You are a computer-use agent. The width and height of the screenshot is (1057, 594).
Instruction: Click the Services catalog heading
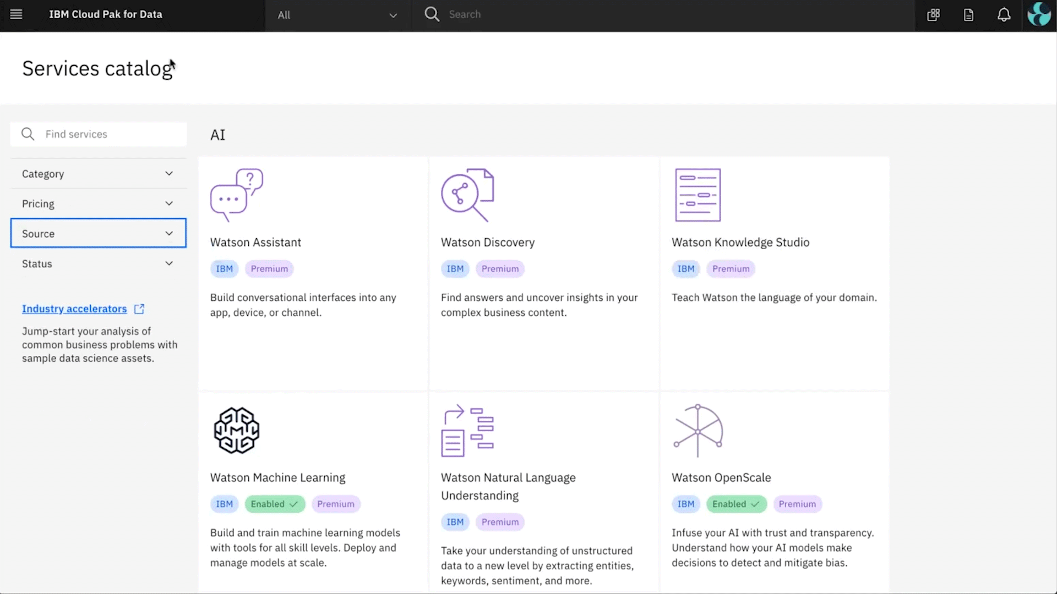coord(98,69)
